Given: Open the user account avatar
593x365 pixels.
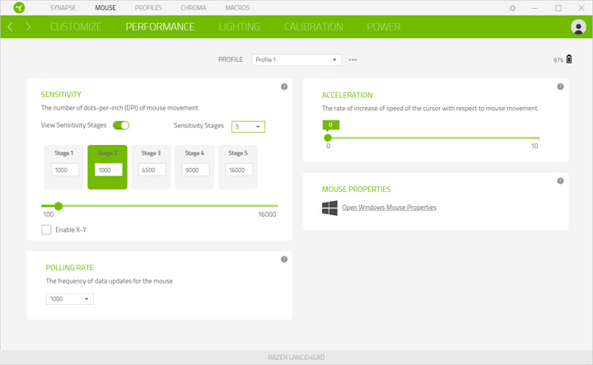Looking at the screenshot, I should tap(578, 27).
